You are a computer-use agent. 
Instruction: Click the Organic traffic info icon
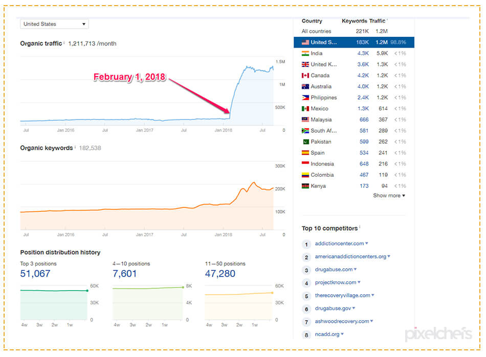tap(64, 42)
